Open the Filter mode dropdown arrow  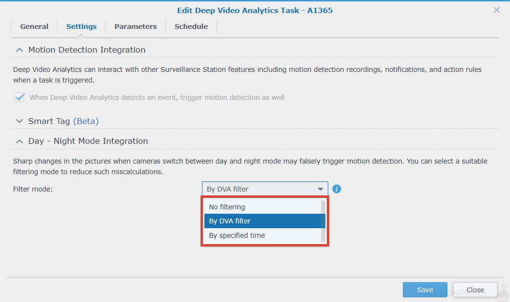click(321, 189)
